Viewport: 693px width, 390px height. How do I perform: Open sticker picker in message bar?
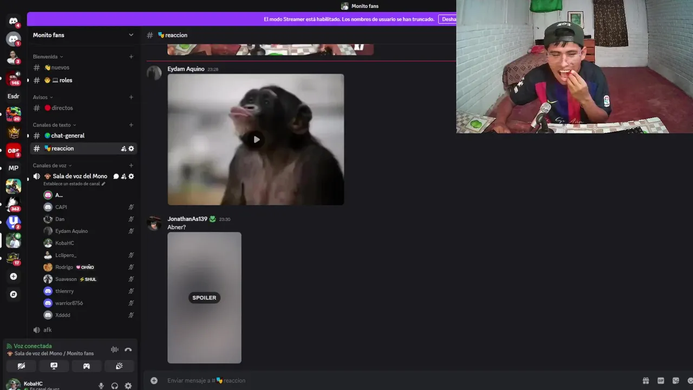coord(675,381)
